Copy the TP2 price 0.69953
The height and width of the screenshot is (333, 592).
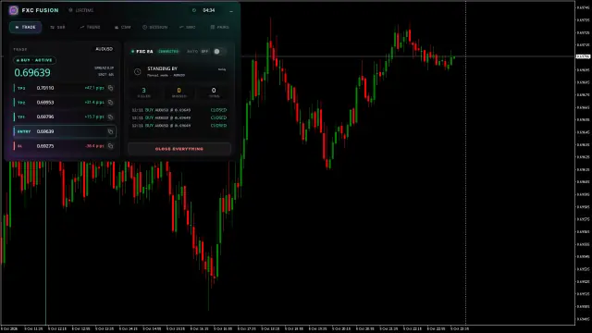point(110,103)
